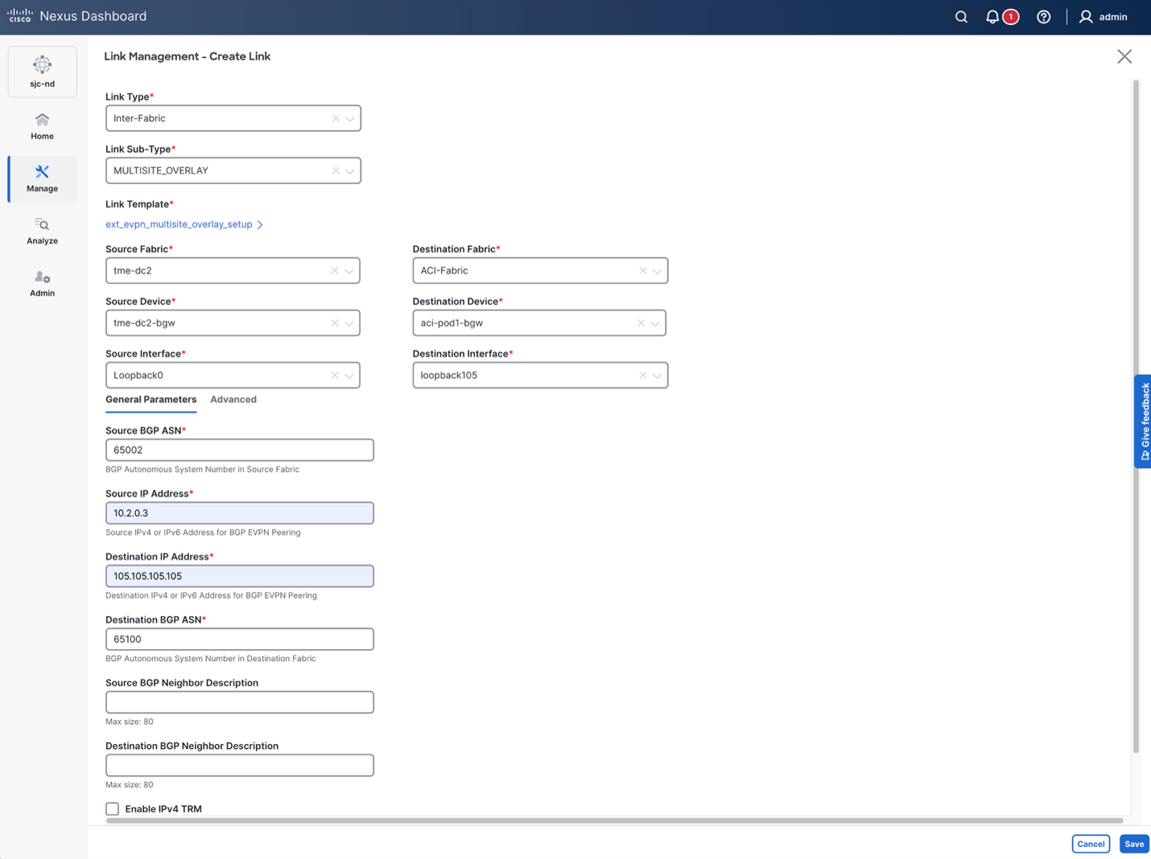The width and height of the screenshot is (1151, 859).
Task: Click the Link Management - Create Link heading
Action: (x=187, y=56)
